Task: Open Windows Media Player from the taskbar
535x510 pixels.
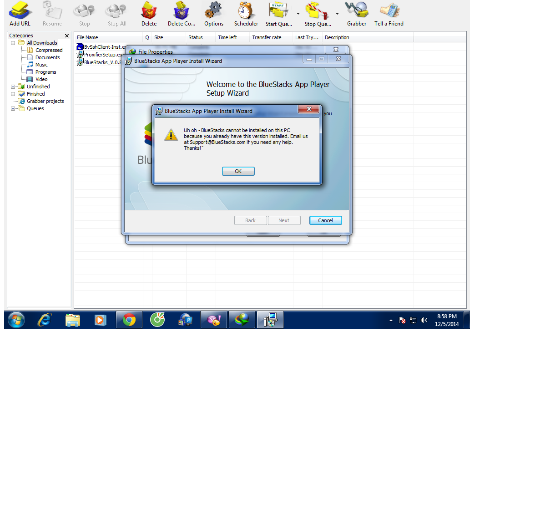Action: coord(100,320)
